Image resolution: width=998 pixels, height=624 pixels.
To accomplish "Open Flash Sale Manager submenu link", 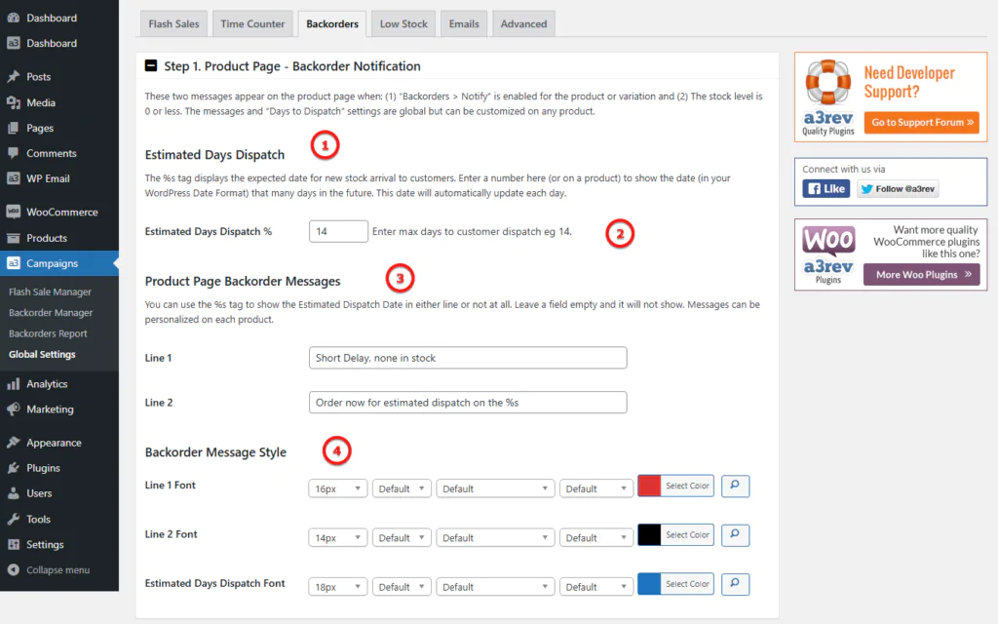I will [x=51, y=292].
